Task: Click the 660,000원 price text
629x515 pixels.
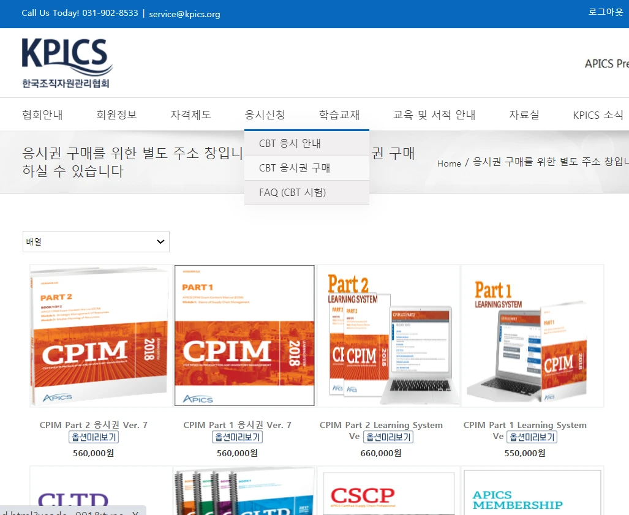Action: point(381,453)
